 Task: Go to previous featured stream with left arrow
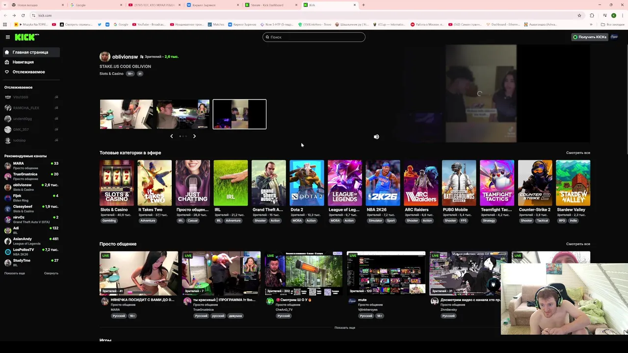click(171, 136)
